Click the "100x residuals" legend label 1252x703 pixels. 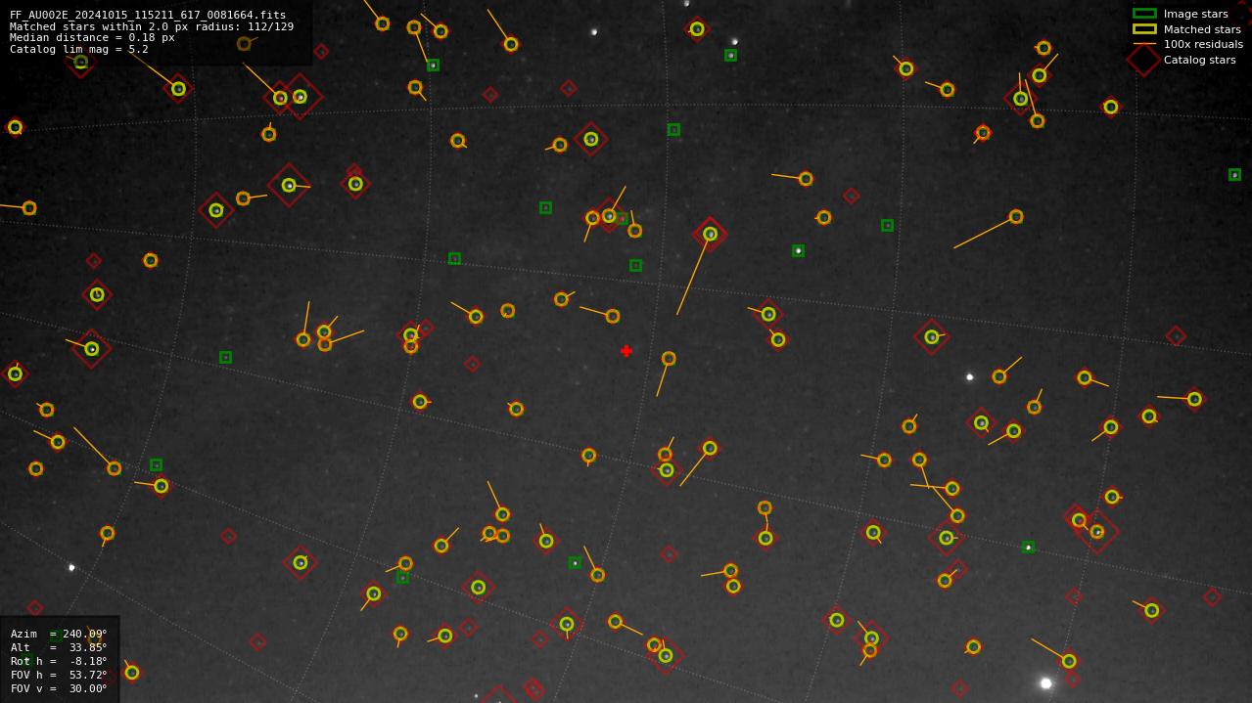pos(1203,44)
